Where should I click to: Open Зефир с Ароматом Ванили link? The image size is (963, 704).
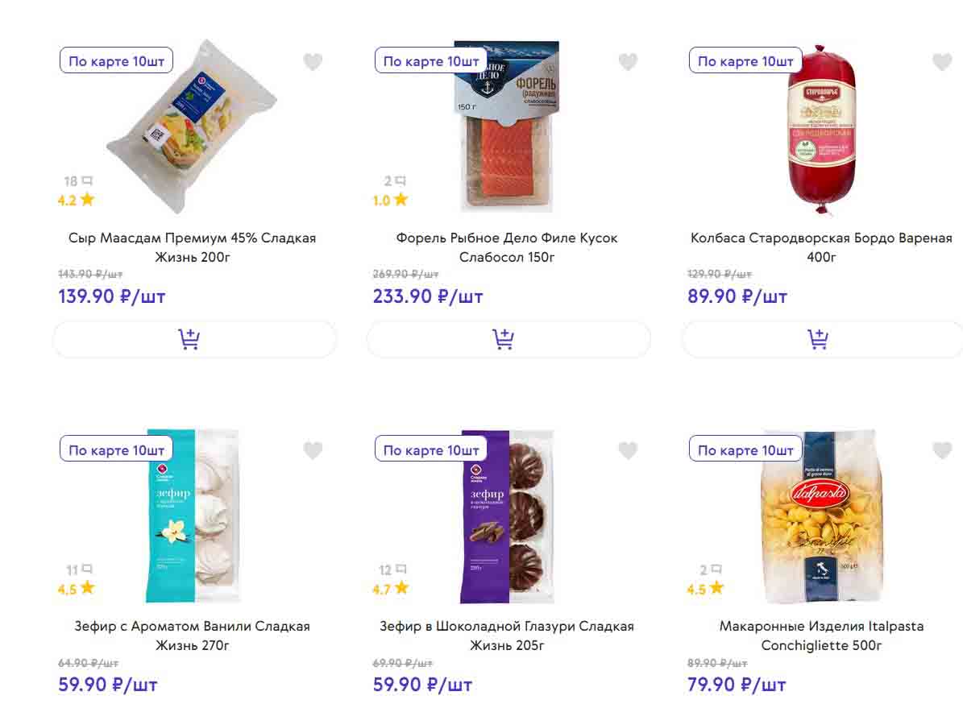(x=193, y=636)
